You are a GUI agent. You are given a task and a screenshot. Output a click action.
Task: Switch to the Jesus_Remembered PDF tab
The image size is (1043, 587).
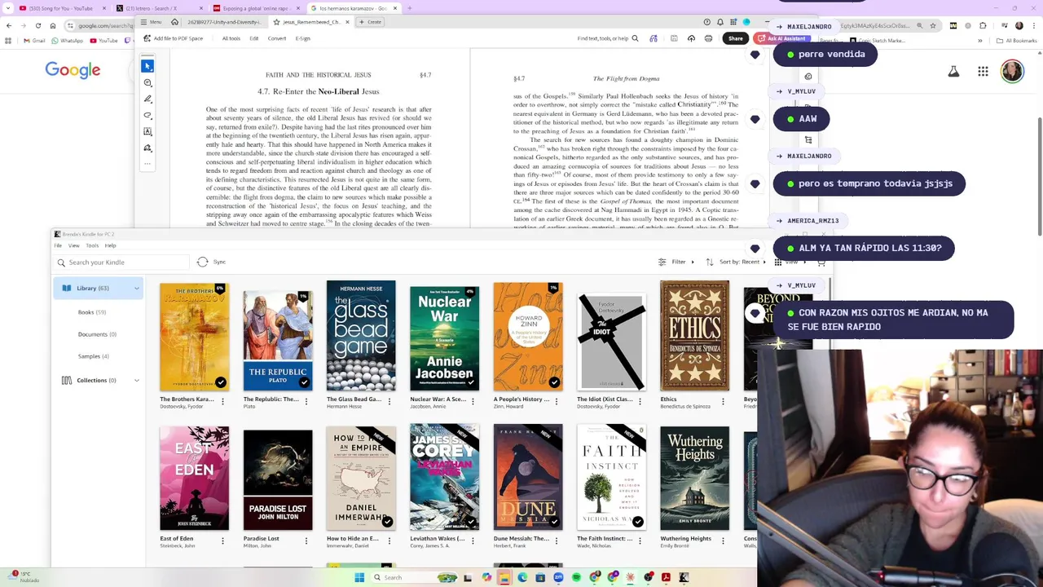(x=310, y=22)
